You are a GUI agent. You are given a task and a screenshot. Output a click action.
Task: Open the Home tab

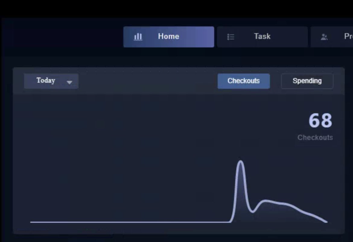[169, 37]
